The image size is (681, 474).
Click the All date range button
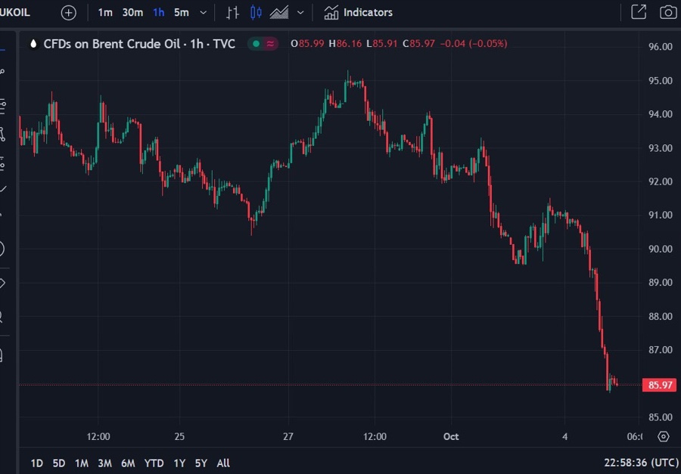pos(223,463)
